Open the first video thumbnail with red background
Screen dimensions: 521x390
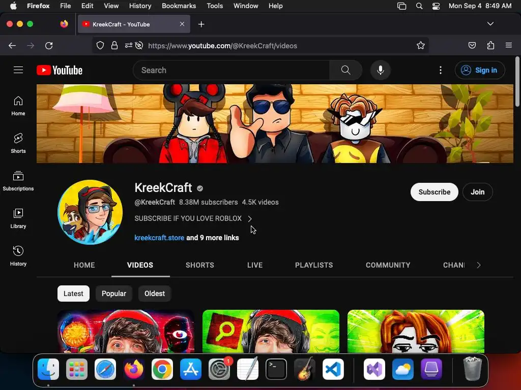click(x=126, y=331)
